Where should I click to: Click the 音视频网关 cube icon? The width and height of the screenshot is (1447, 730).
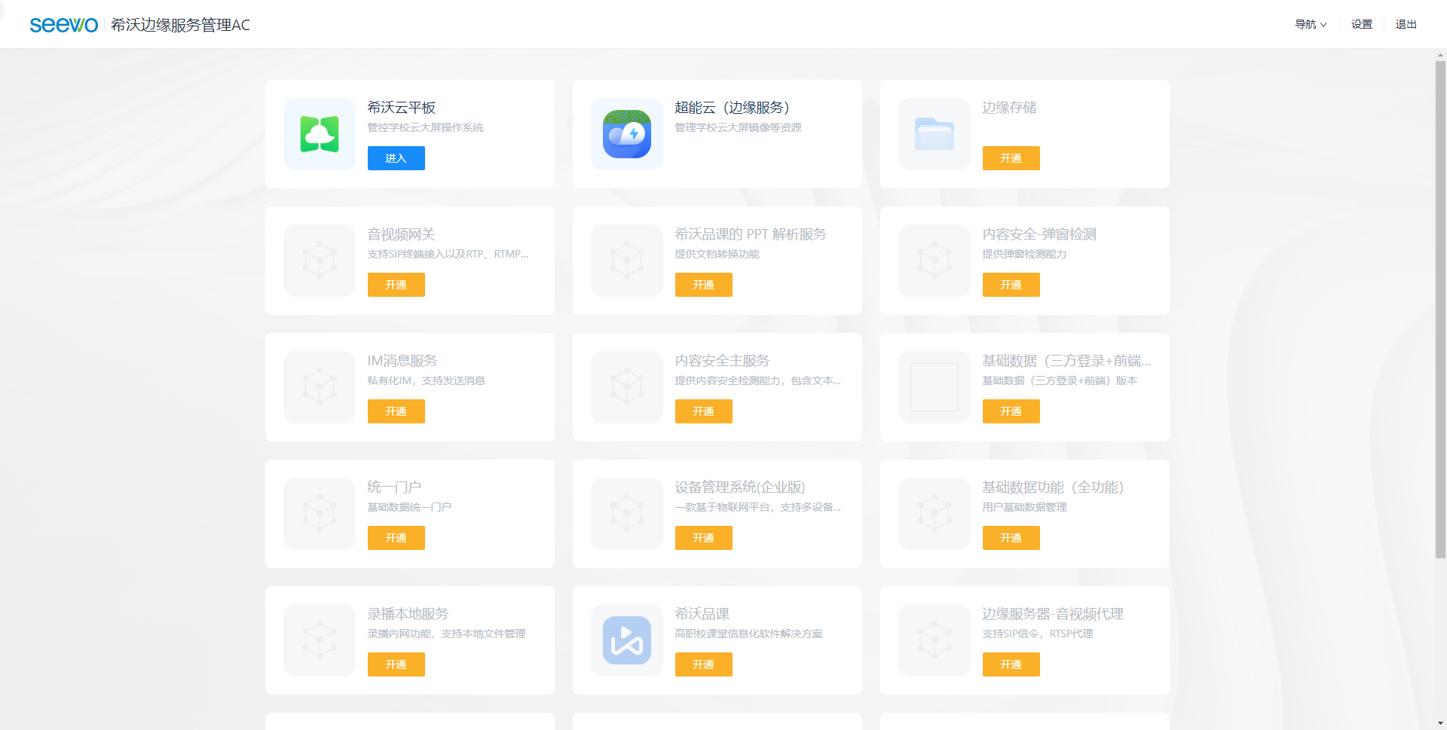tap(320, 261)
